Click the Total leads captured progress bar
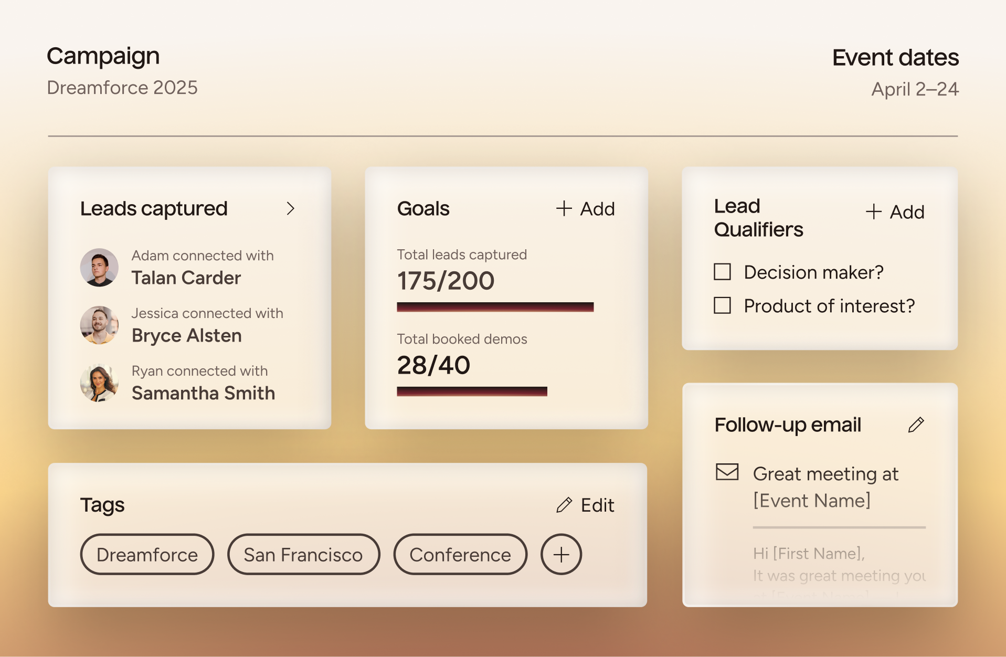This screenshot has height=657, width=1006. pos(495,307)
